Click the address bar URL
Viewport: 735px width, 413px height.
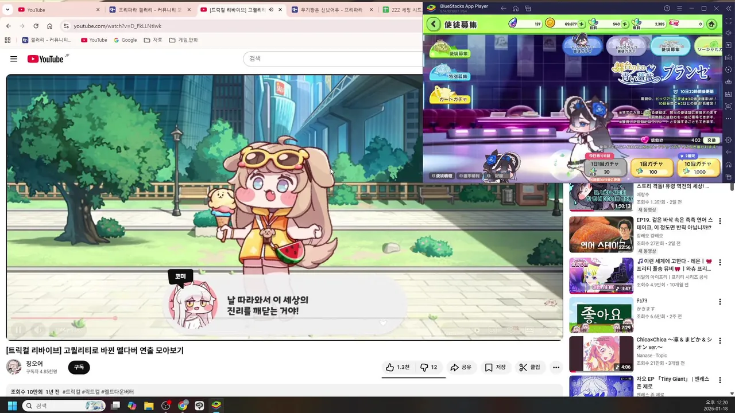117,26
